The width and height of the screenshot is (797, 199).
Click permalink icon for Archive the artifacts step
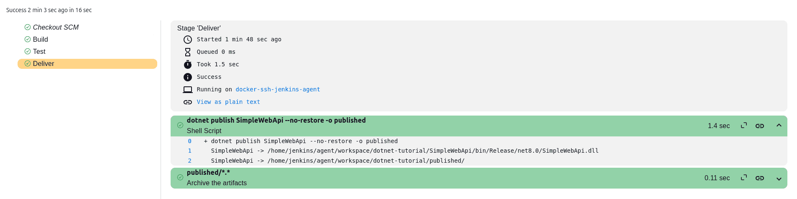[x=760, y=178]
